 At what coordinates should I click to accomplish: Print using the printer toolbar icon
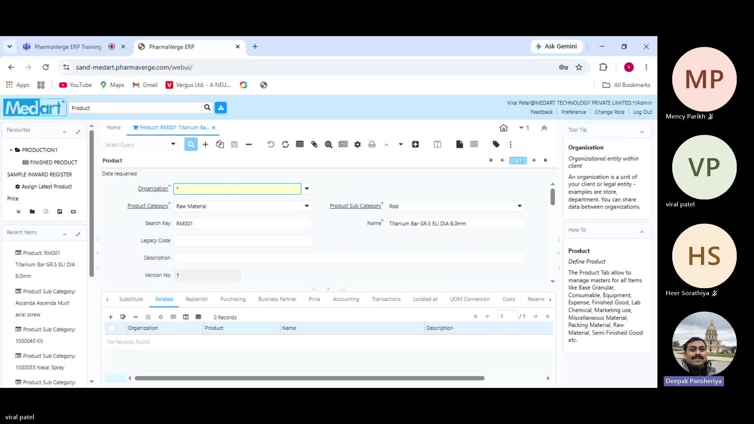[x=372, y=144]
